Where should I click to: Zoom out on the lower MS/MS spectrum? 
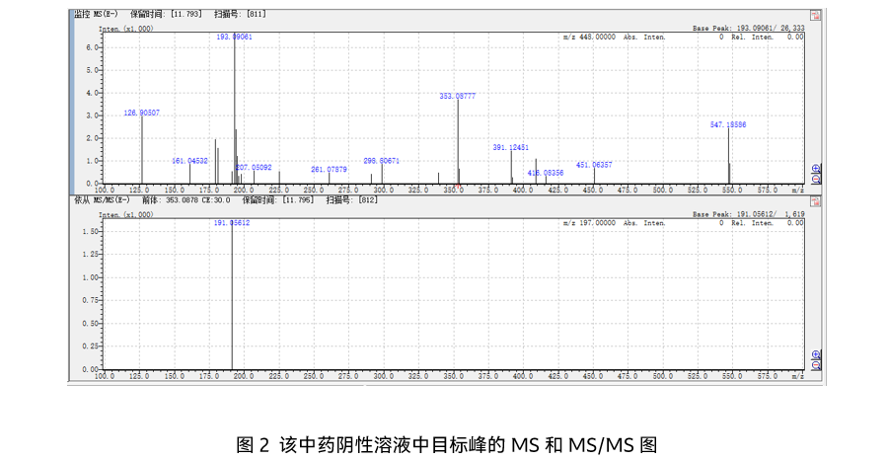pyautogui.click(x=816, y=365)
